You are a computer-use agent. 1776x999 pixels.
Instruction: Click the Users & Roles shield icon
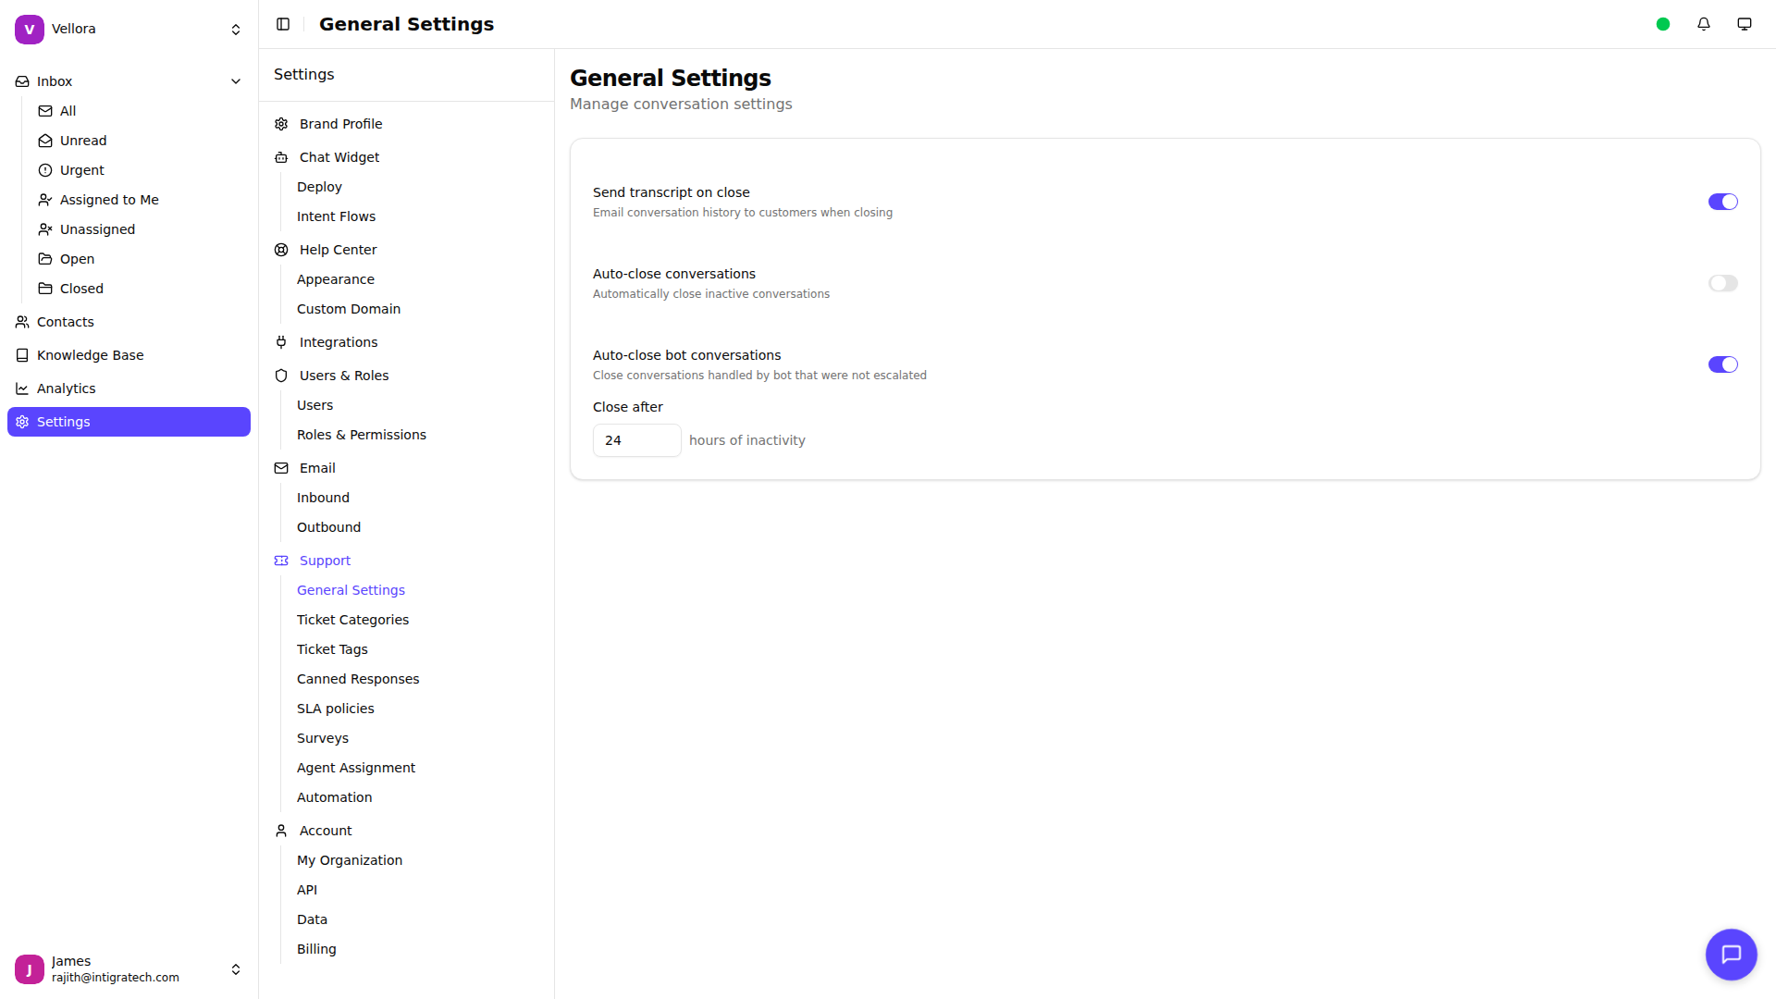pos(281,376)
